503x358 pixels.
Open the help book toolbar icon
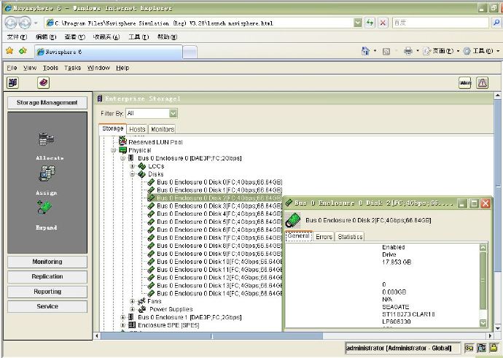[x=43, y=83]
